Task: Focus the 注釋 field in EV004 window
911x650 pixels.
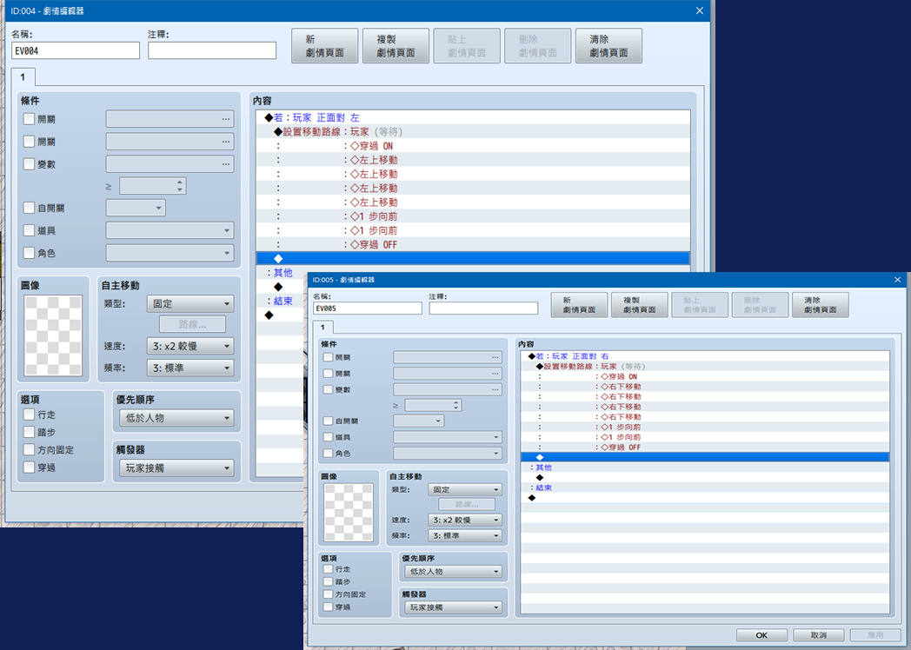Action: click(212, 51)
